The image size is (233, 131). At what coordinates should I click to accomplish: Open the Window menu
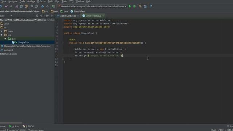point(80,1)
